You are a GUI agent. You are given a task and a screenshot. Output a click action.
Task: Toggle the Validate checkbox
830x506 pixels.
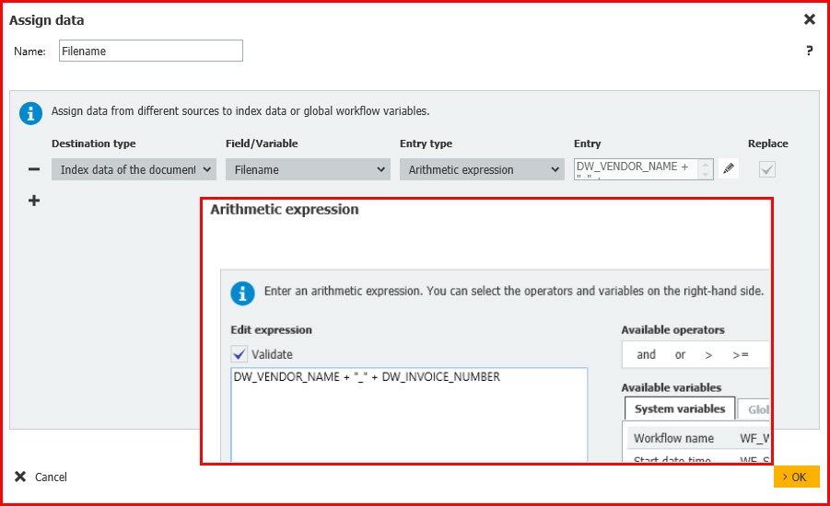240,354
